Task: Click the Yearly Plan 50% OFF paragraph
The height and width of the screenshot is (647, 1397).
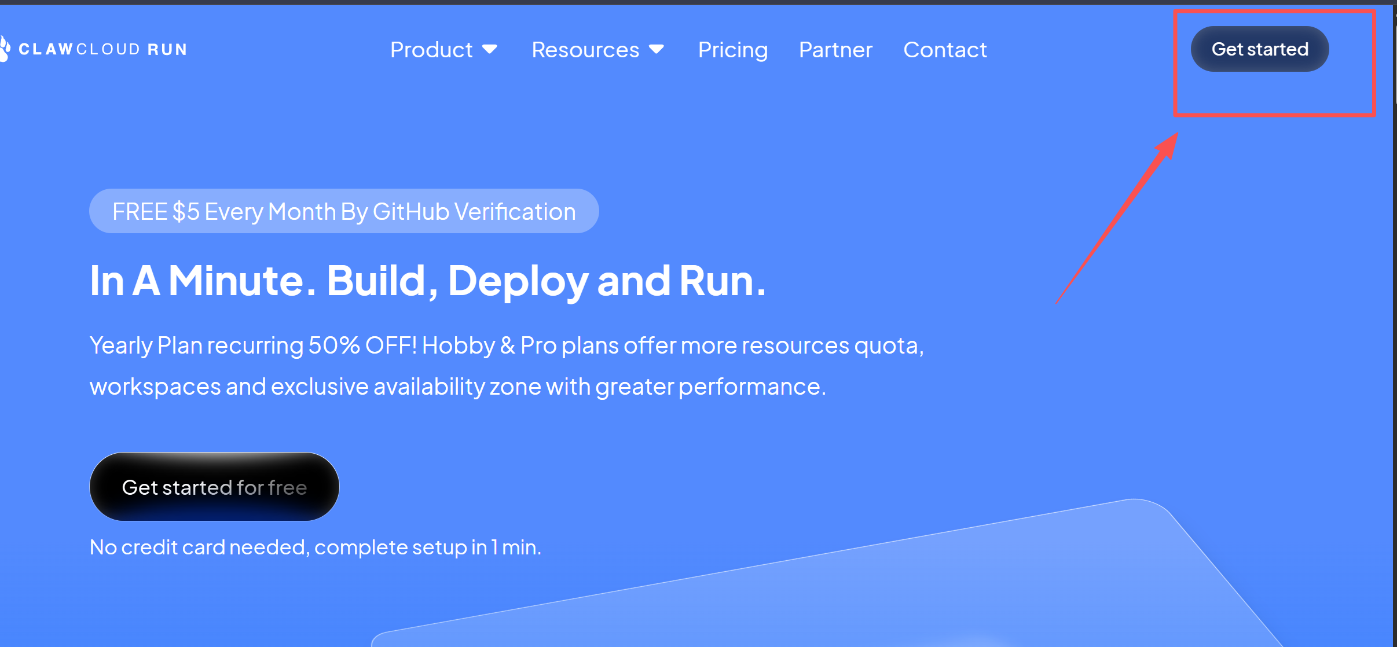Action: coord(506,366)
